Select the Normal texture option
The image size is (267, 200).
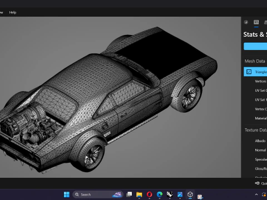coord(260,150)
